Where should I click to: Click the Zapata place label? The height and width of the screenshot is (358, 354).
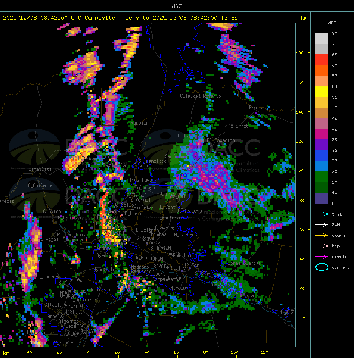(94, 317)
